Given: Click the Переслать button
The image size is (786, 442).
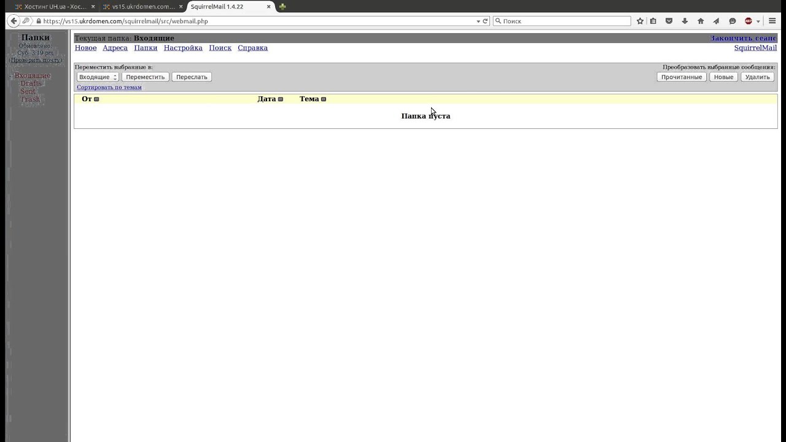Looking at the screenshot, I should coord(192,77).
